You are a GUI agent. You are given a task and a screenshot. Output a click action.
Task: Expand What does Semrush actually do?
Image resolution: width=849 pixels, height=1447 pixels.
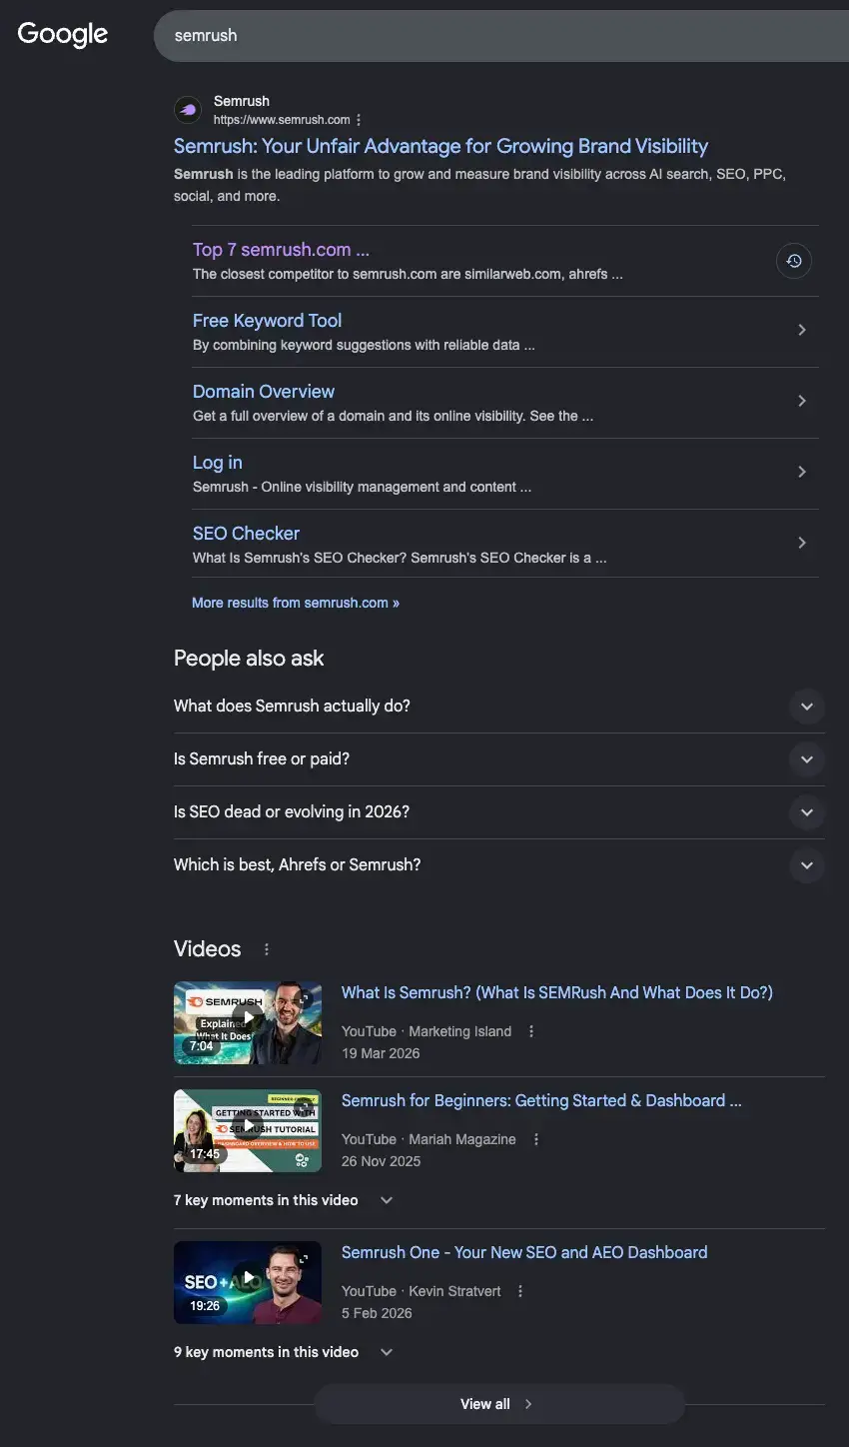(499, 707)
